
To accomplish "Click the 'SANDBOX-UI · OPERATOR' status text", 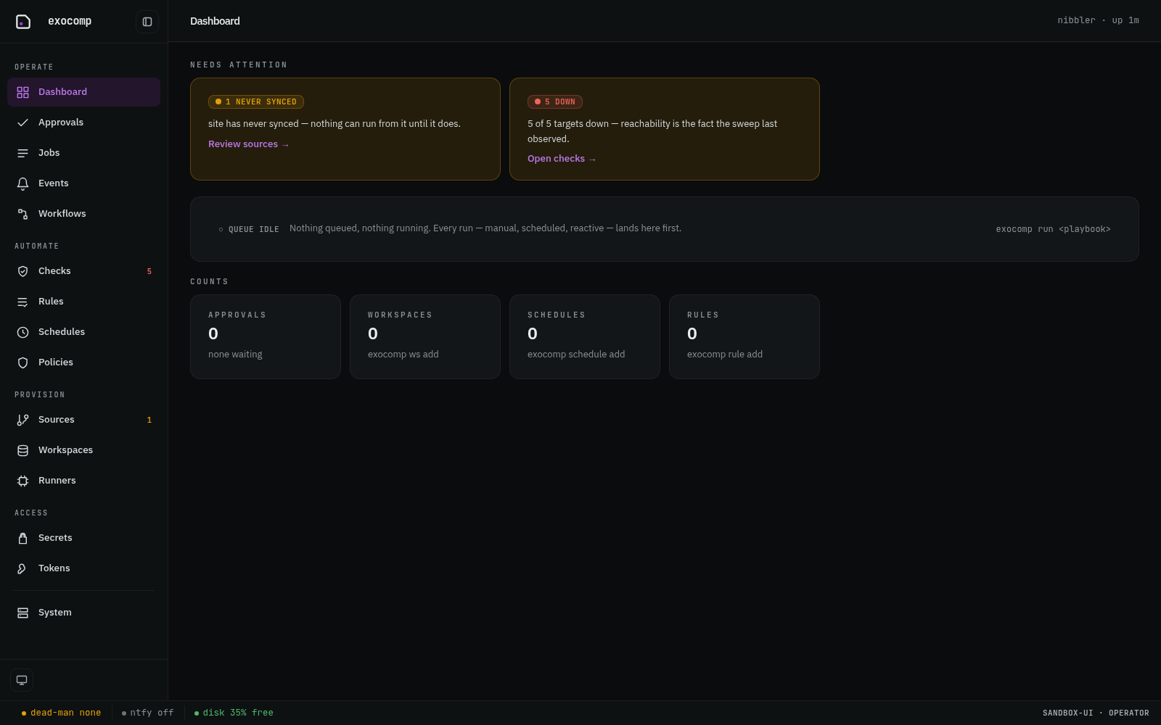I will pos(1096,713).
